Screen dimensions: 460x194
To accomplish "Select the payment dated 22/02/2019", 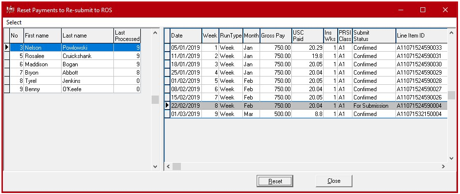I will tap(308, 106).
